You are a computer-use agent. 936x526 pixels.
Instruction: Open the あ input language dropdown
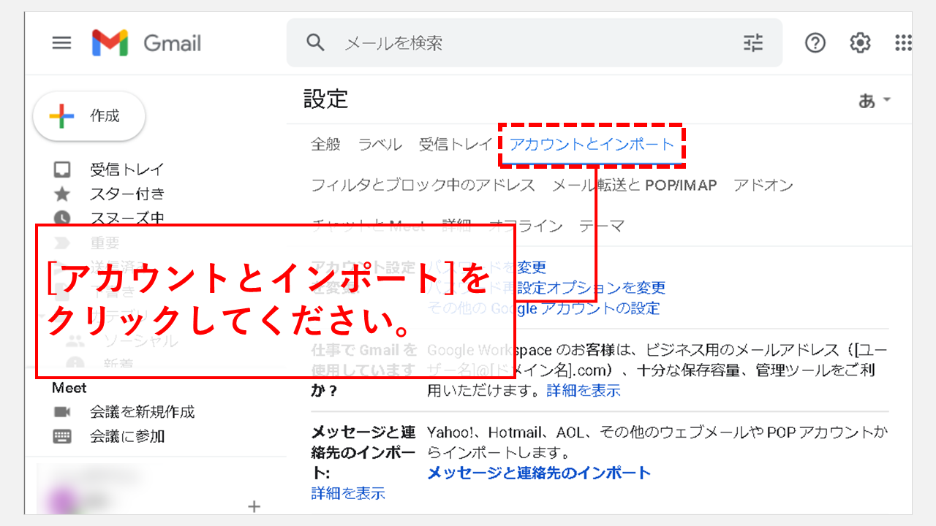875,100
